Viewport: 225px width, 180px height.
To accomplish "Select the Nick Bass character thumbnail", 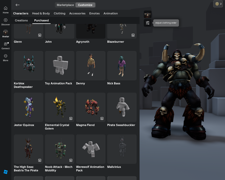I will pos(122,66).
